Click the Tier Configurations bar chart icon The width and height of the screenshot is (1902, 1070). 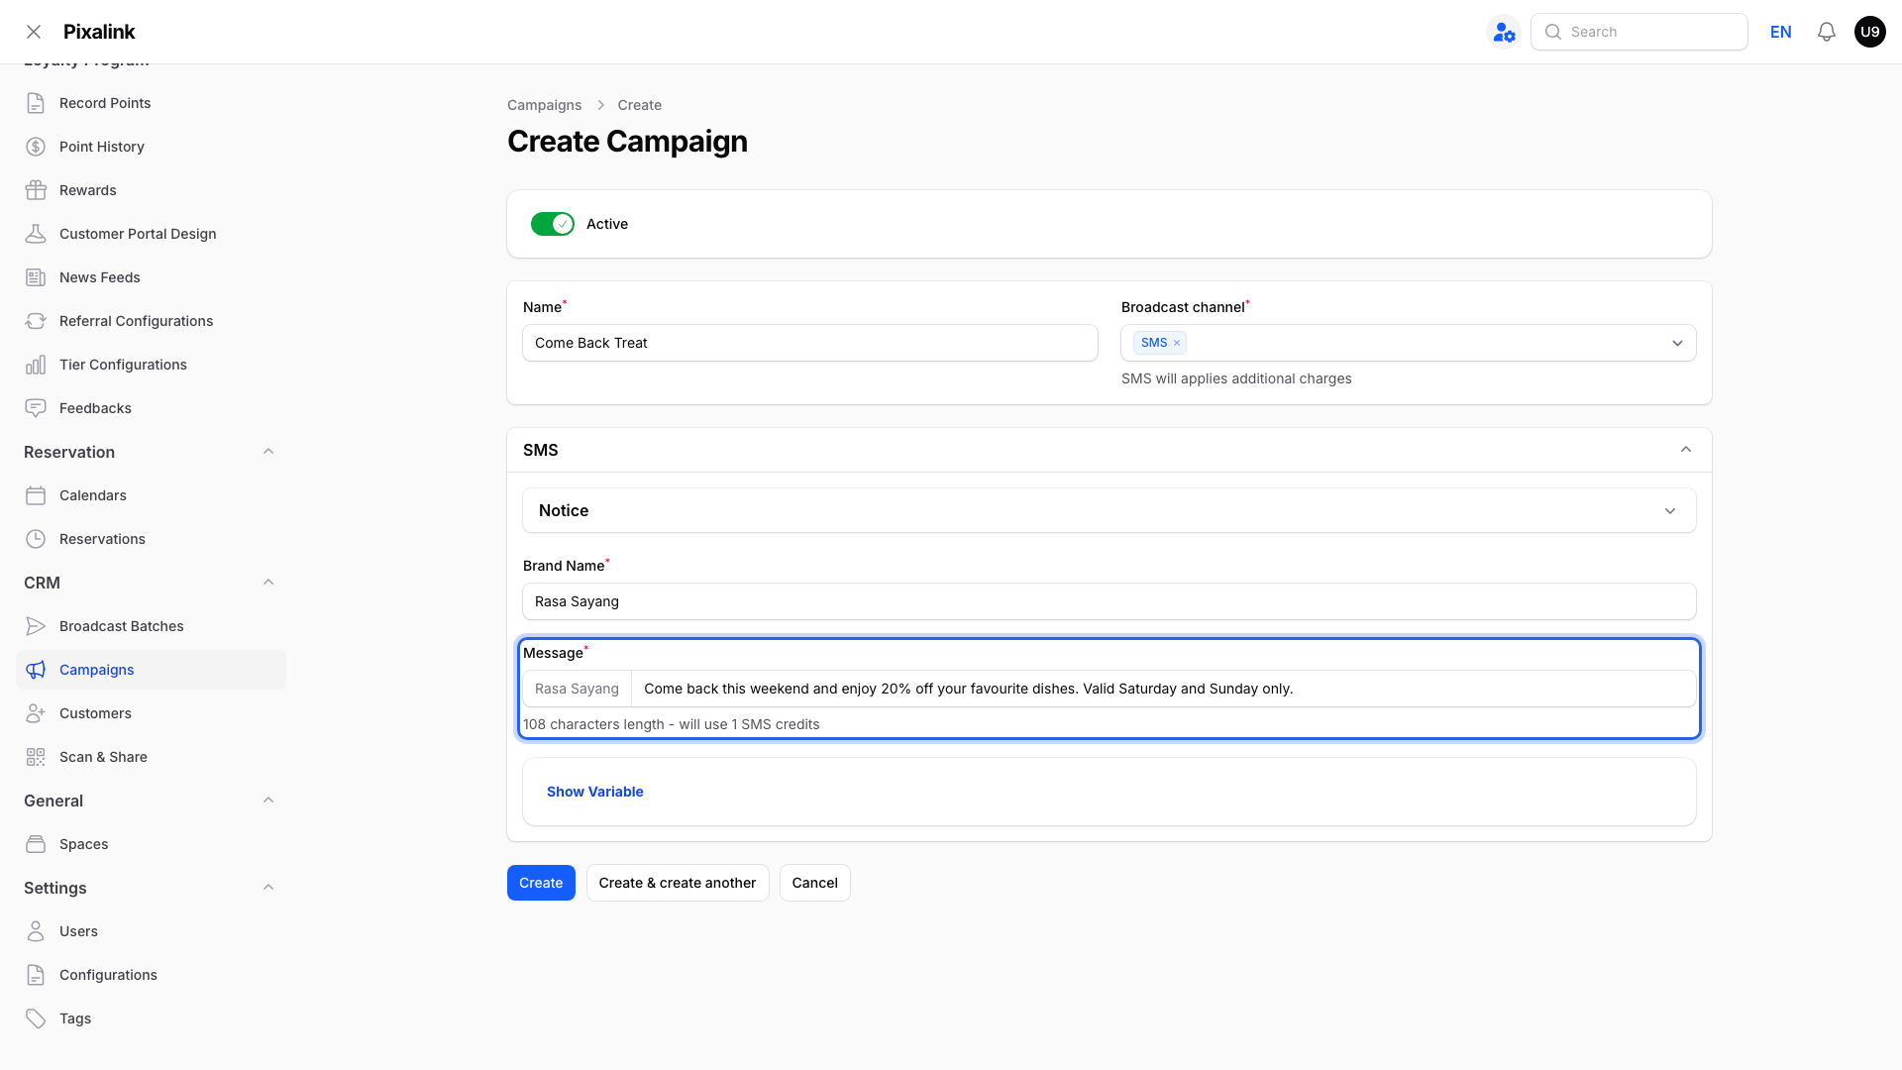click(x=36, y=365)
